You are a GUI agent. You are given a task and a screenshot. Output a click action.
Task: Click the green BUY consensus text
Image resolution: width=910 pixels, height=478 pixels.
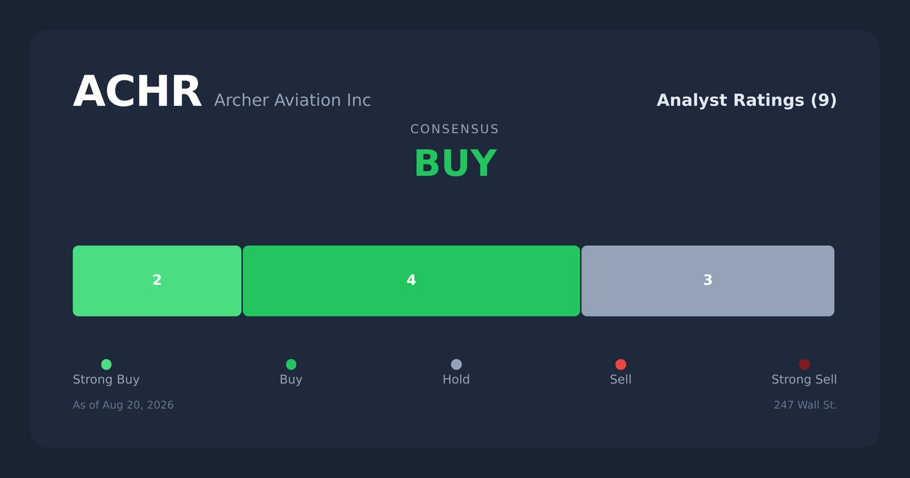(x=455, y=164)
